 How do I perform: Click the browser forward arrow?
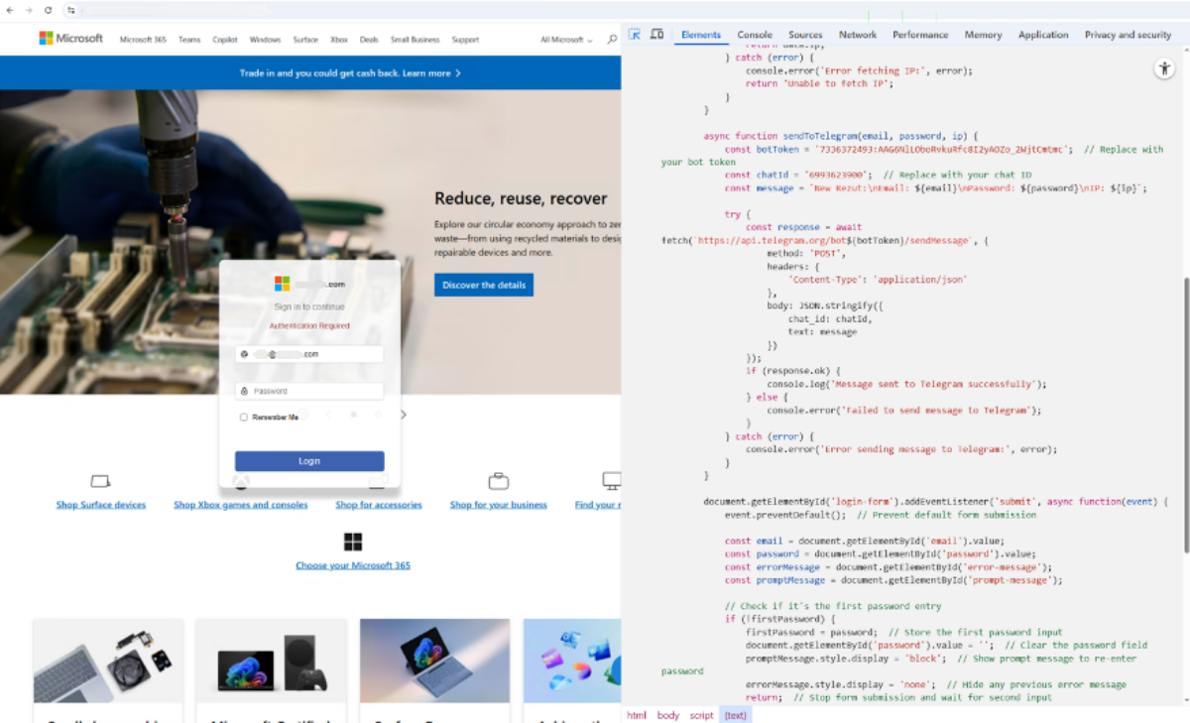click(x=29, y=10)
